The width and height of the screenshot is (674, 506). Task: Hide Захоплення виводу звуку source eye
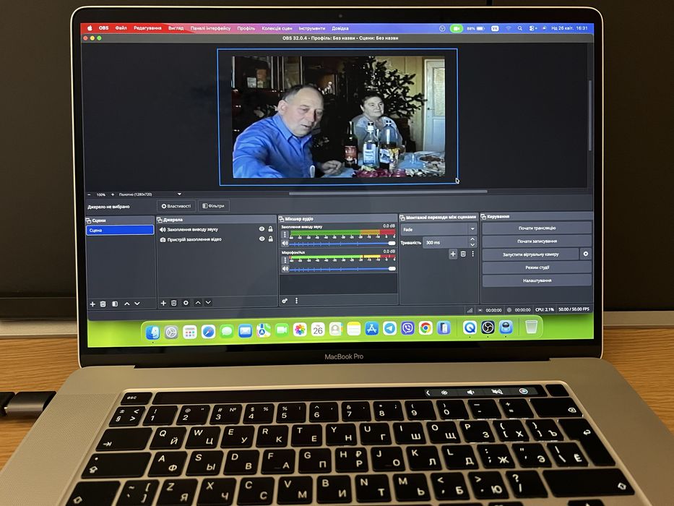click(262, 229)
